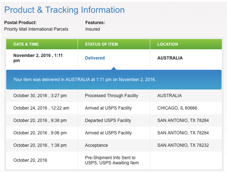Select the October 30, 2016 date entry

point(40,96)
